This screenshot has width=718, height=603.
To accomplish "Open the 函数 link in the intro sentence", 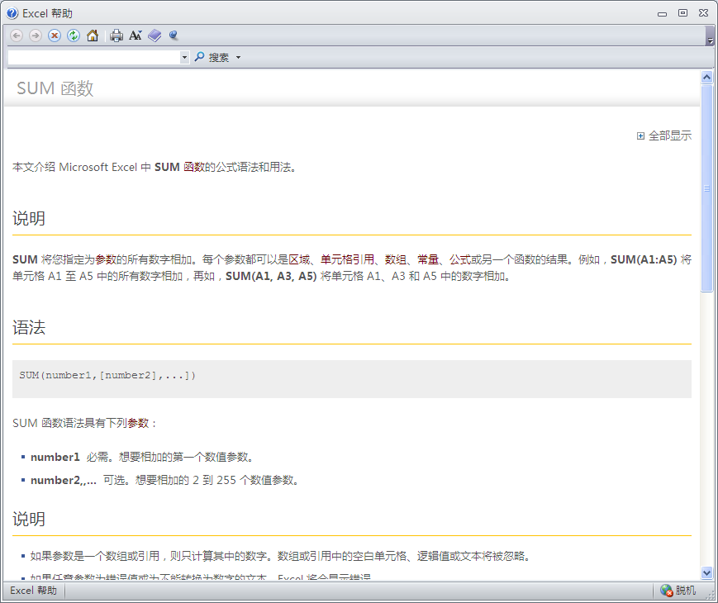I will 194,167.
